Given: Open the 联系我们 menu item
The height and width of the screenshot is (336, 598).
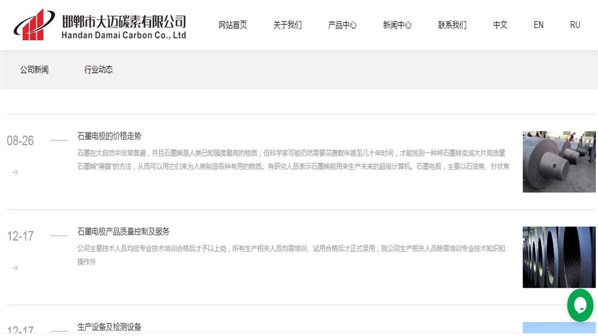Looking at the screenshot, I should [x=452, y=25].
